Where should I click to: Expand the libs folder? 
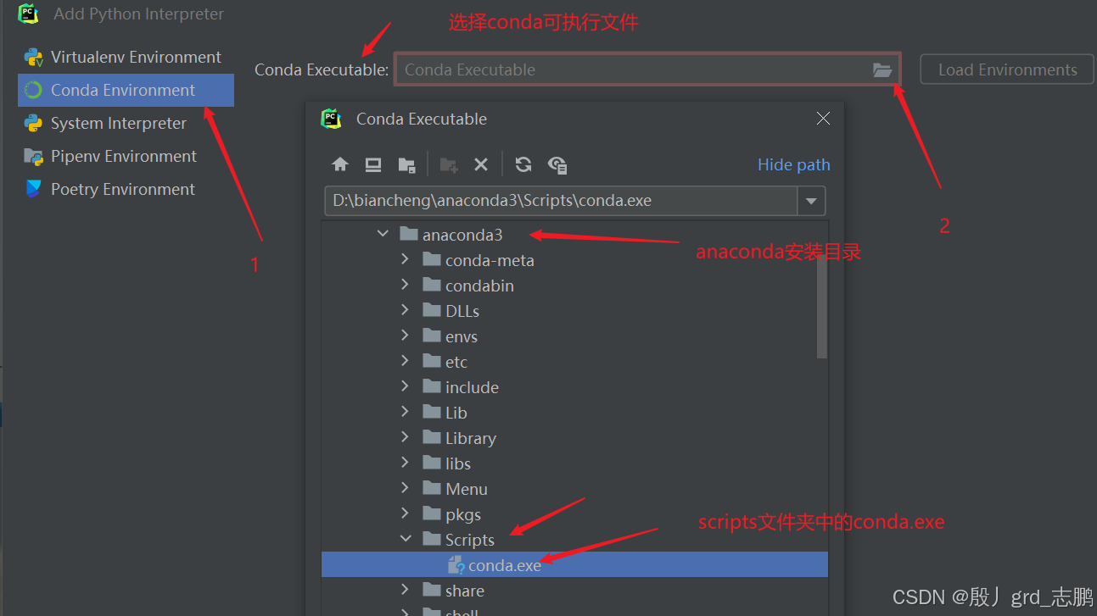point(406,463)
